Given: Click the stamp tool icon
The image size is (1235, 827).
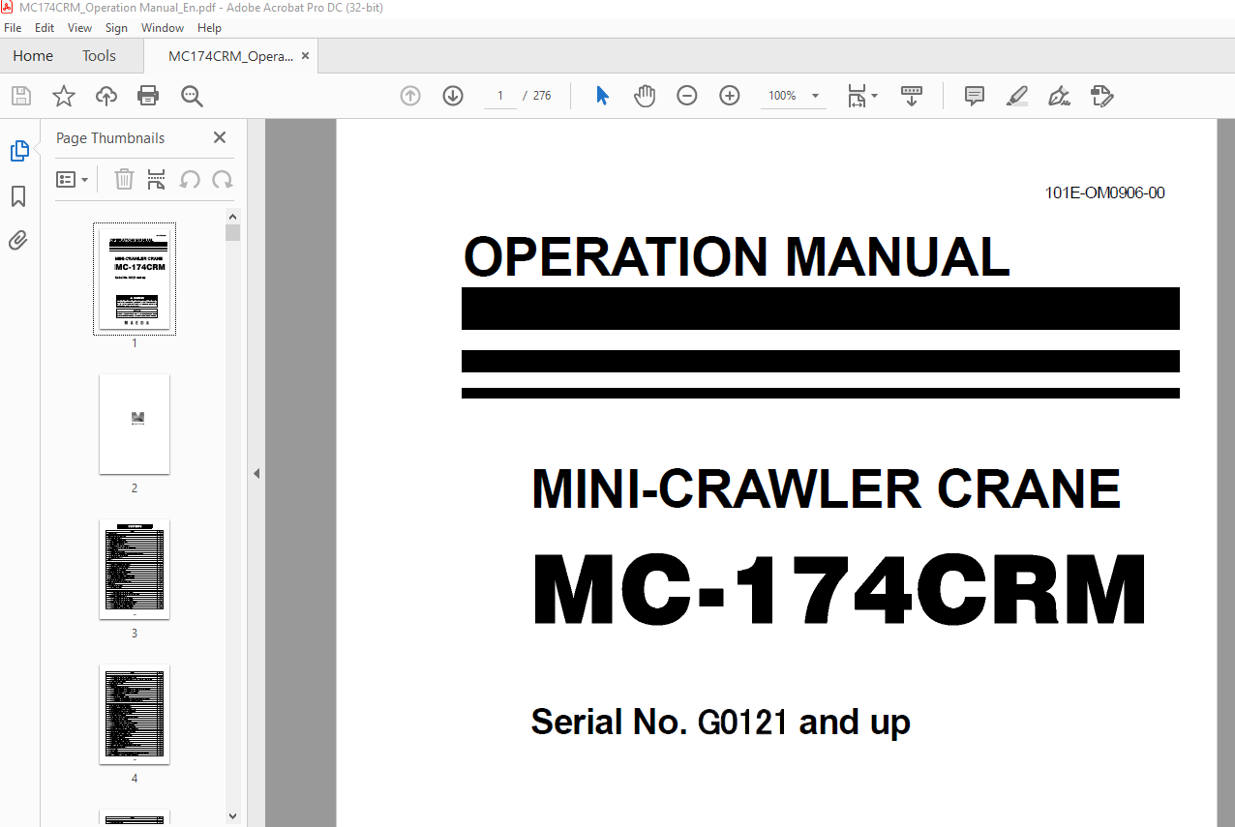Looking at the screenshot, I should pyautogui.click(x=1101, y=96).
